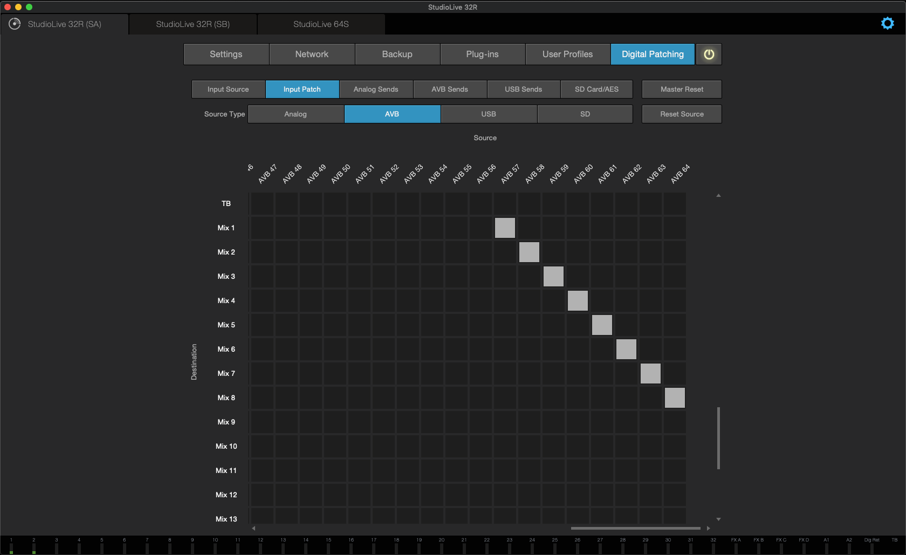Click the Master Reset button
906x555 pixels.
pyautogui.click(x=682, y=89)
